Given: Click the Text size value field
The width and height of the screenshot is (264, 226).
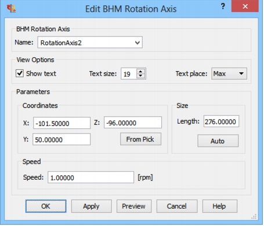Looking at the screenshot, I should 129,74.
